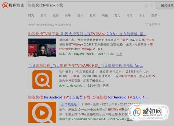Open the 图片 tab
Screen dimensions: 174x126
[80, 15]
